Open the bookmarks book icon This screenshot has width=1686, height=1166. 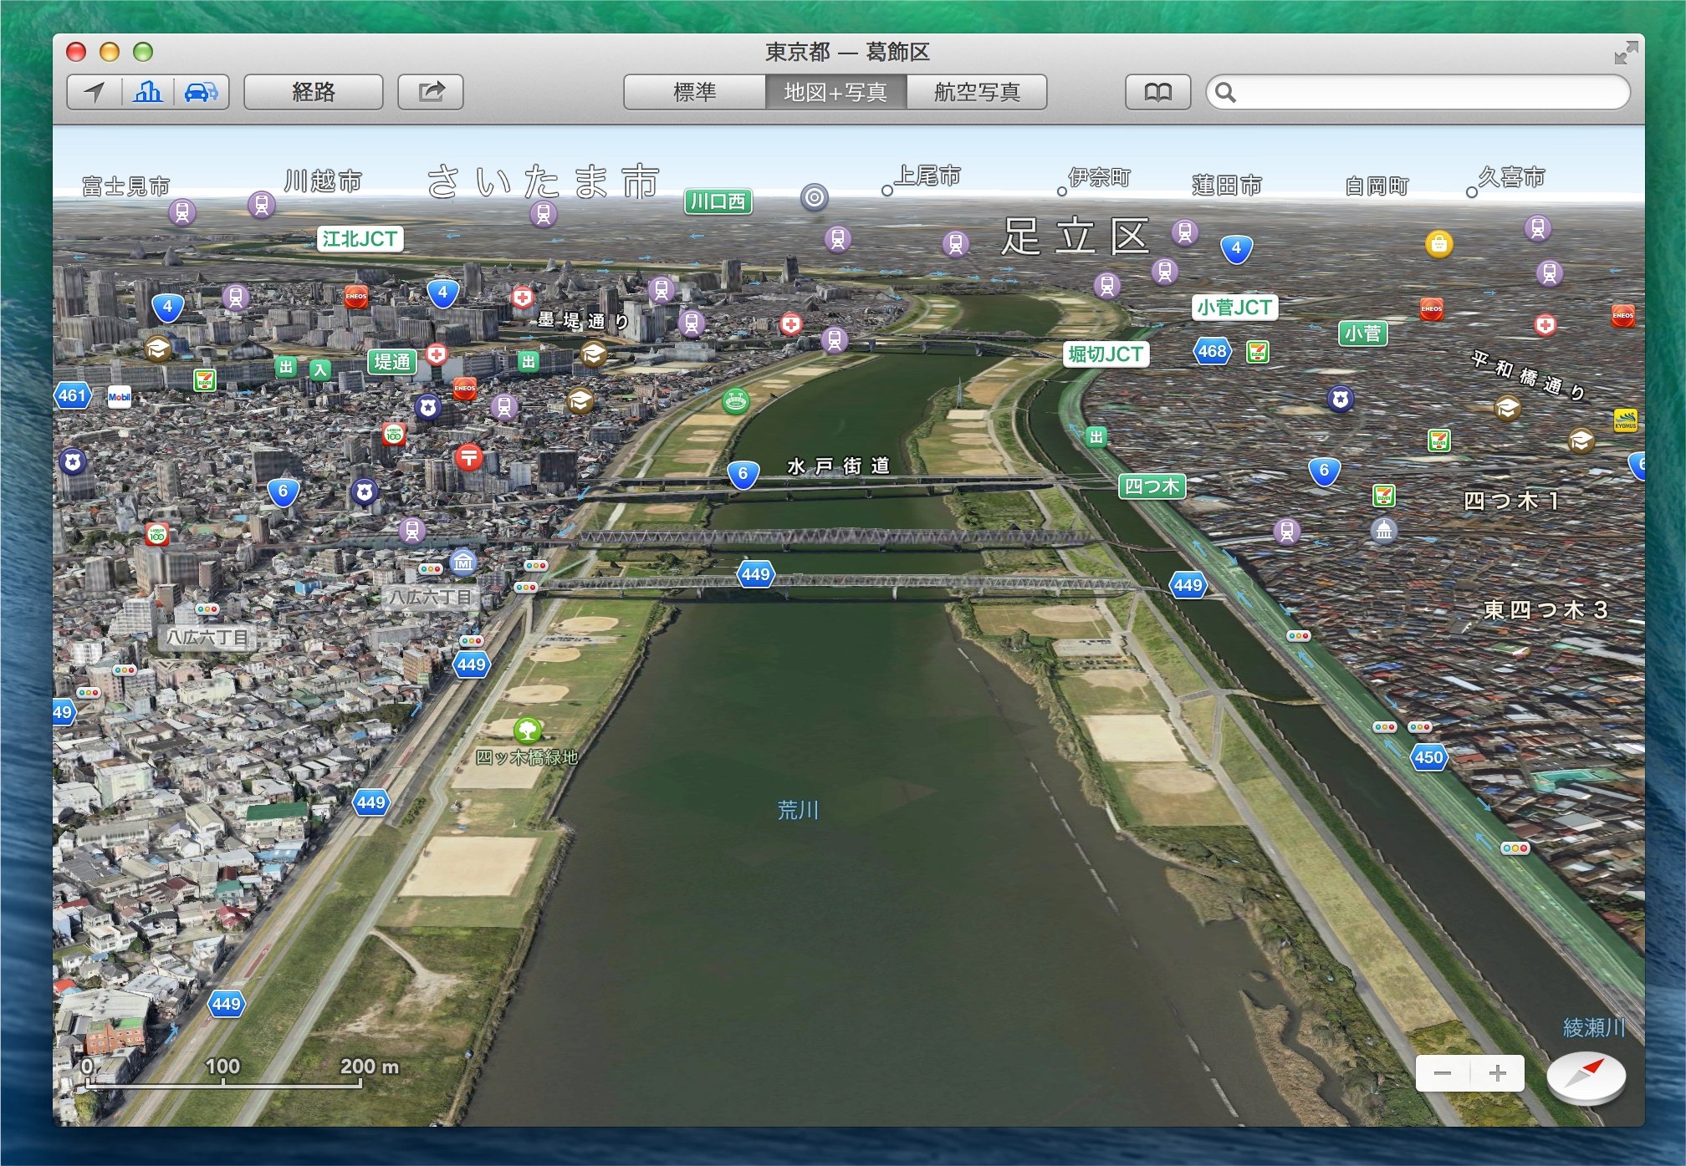tap(1157, 92)
